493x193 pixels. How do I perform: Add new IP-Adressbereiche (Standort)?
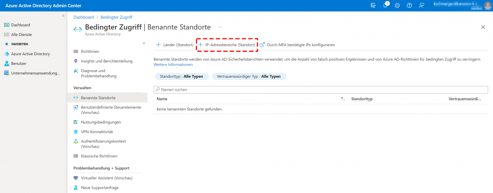227,45
